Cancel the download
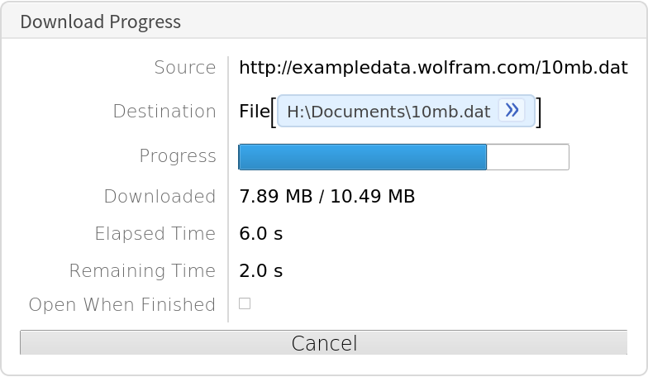Screen dimensions: 648x377 click(324, 343)
